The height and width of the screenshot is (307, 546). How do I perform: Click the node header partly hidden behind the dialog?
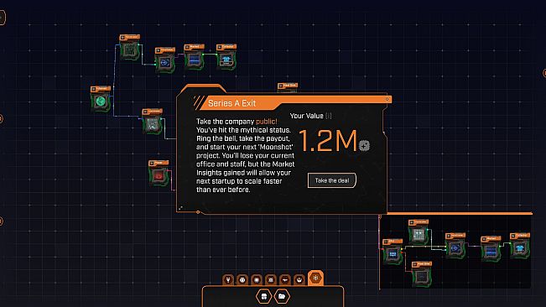[288, 86]
